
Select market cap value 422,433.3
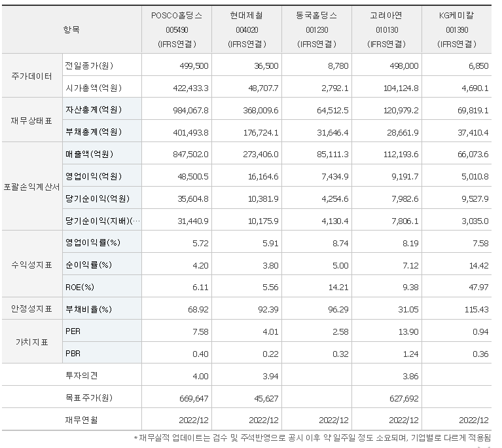pos(191,88)
